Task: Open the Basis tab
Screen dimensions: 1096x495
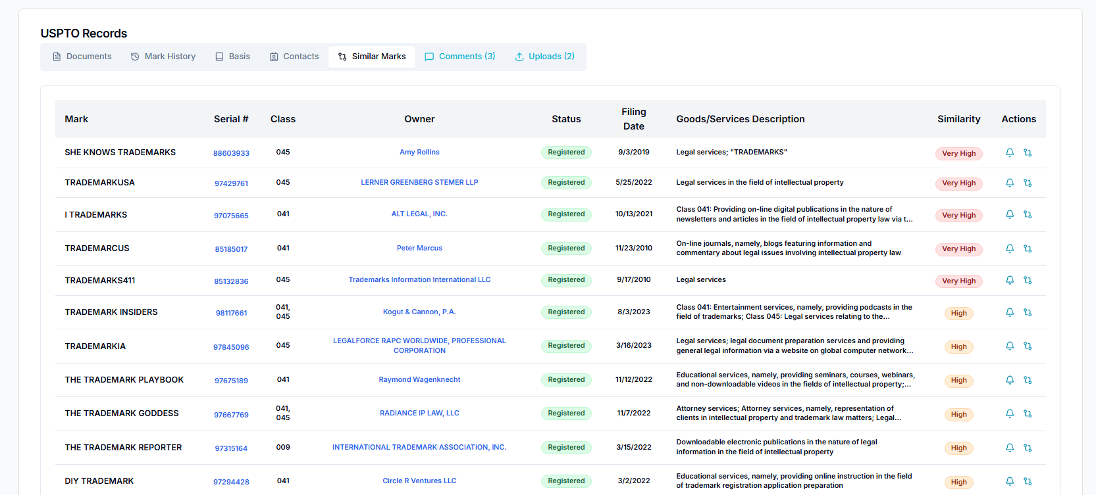Action: (232, 57)
